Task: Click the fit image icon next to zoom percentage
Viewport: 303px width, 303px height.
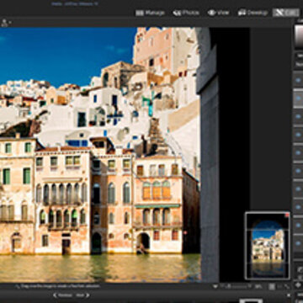Action: click(x=272, y=287)
